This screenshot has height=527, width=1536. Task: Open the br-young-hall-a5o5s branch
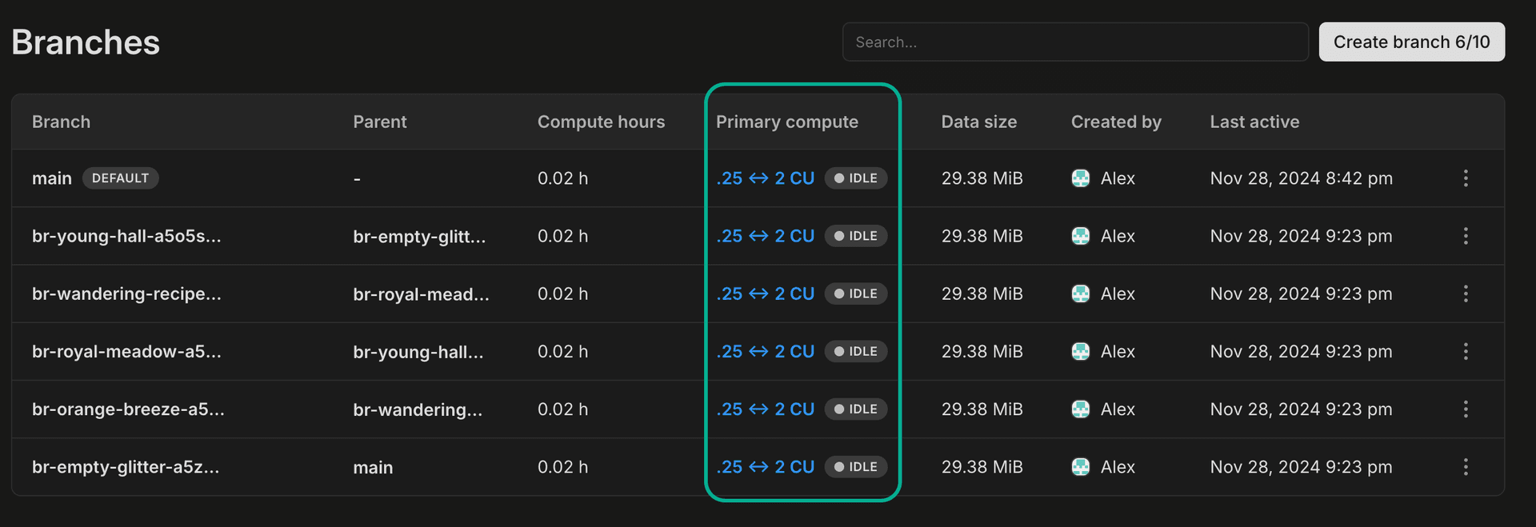point(126,236)
